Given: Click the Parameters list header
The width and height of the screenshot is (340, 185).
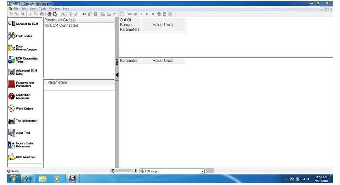Looking at the screenshot, I should pyautogui.click(x=79, y=82).
